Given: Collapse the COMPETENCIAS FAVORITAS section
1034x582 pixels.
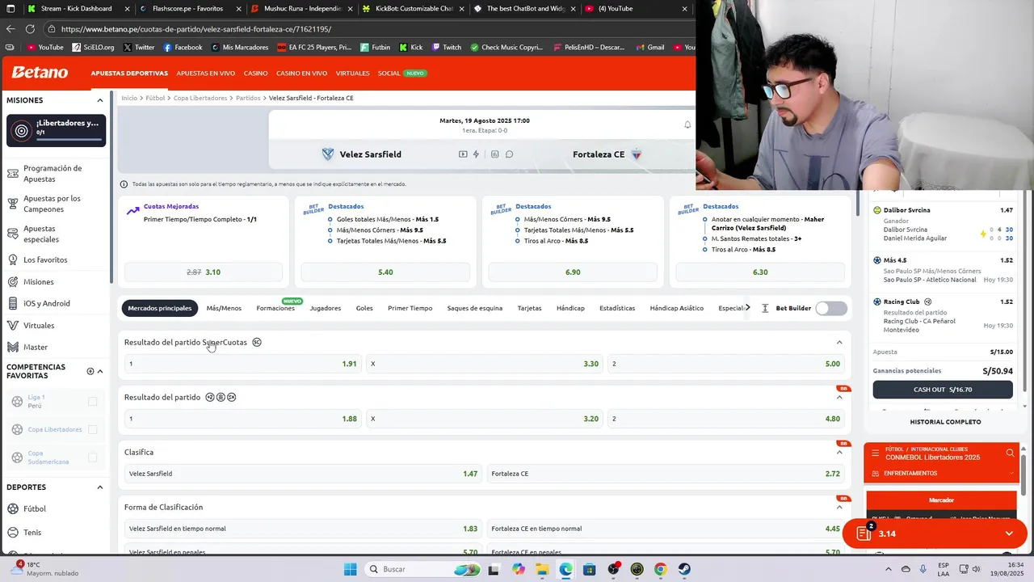Looking at the screenshot, I should tap(100, 372).
